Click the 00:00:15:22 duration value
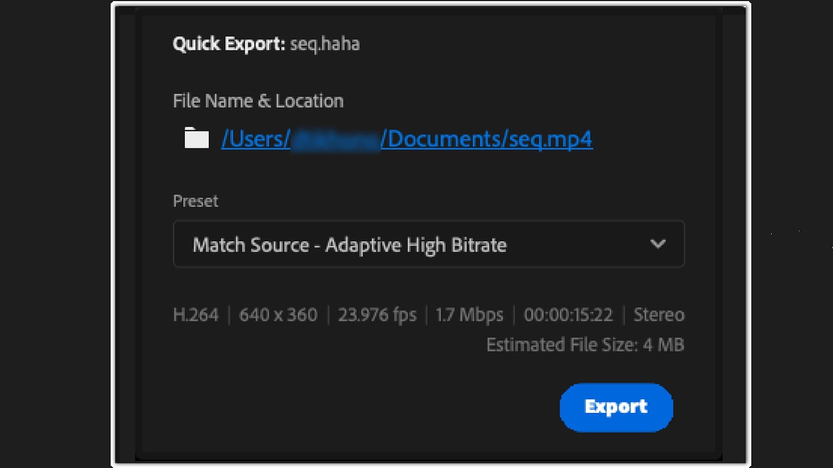Viewport: 833px width, 468px height. pyautogui.click(x=568, y=315)
